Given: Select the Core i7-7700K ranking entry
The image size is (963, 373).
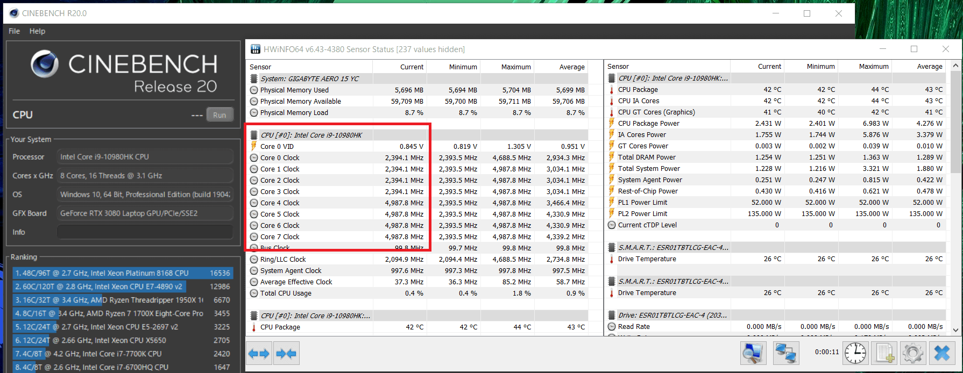Looking at the screenshot, I should coord(123,354).
